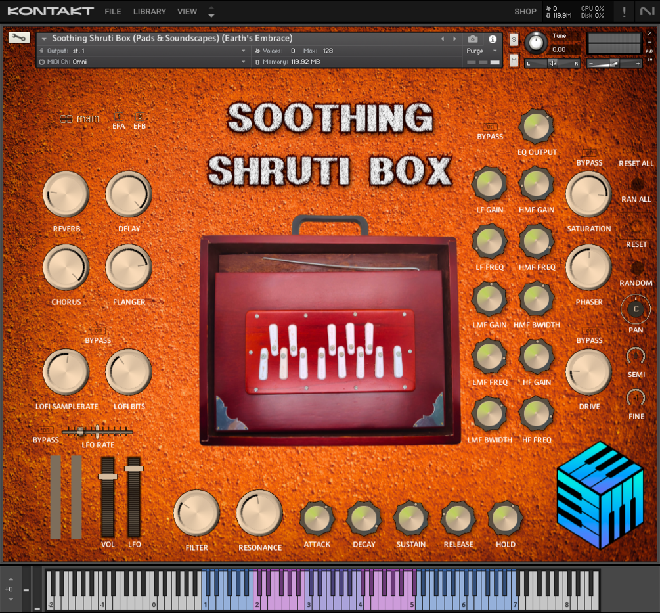Toggle the EQ Bypass switch
Viewport: 660px width, 613px height.
490,127
